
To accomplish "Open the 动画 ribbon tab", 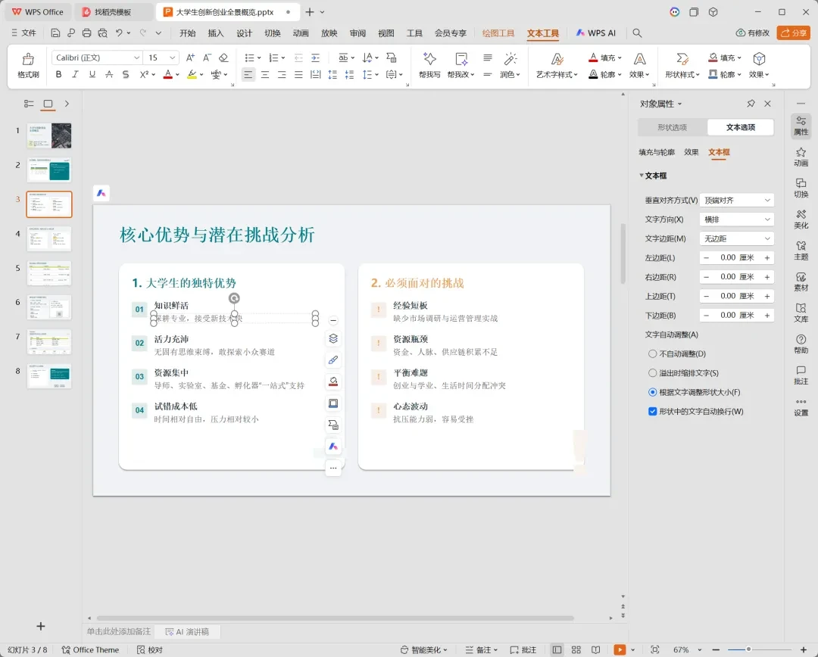I will (301, 33).
